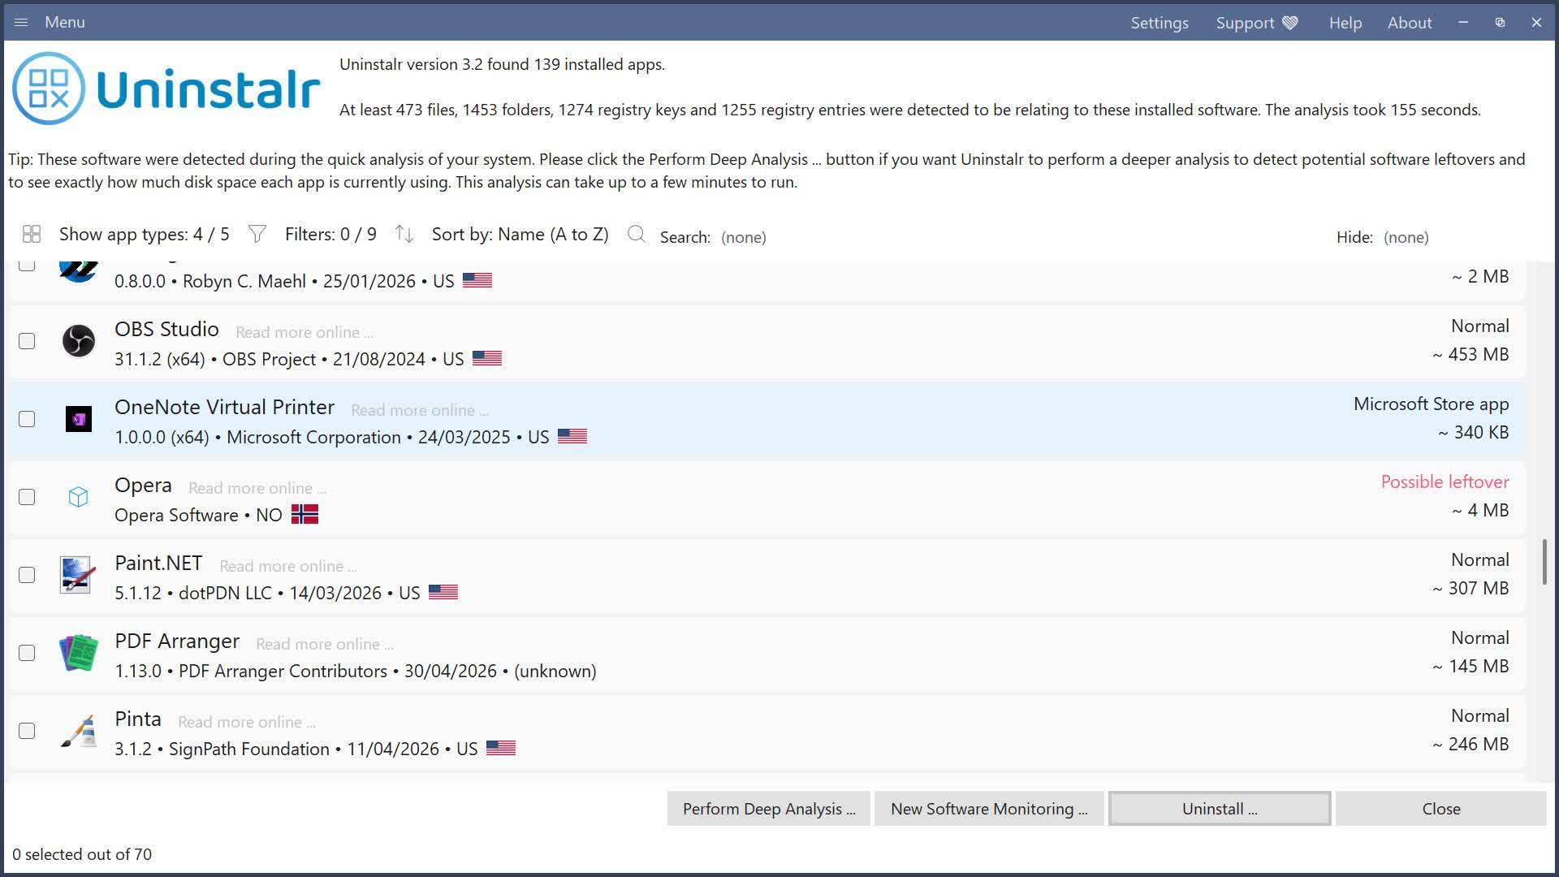Image resolution: width=1559 pixels, height=877 pixels.
Task: Click the ~ 4 MB size value
Action: point(1480,510)
